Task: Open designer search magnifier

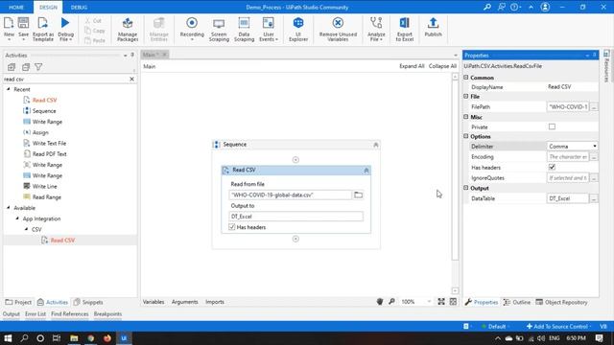Action: click(x=391, y=302)
